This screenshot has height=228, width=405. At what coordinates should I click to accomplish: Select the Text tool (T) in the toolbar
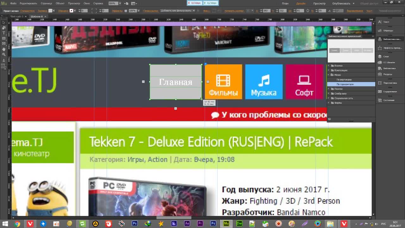coord(3,33)
